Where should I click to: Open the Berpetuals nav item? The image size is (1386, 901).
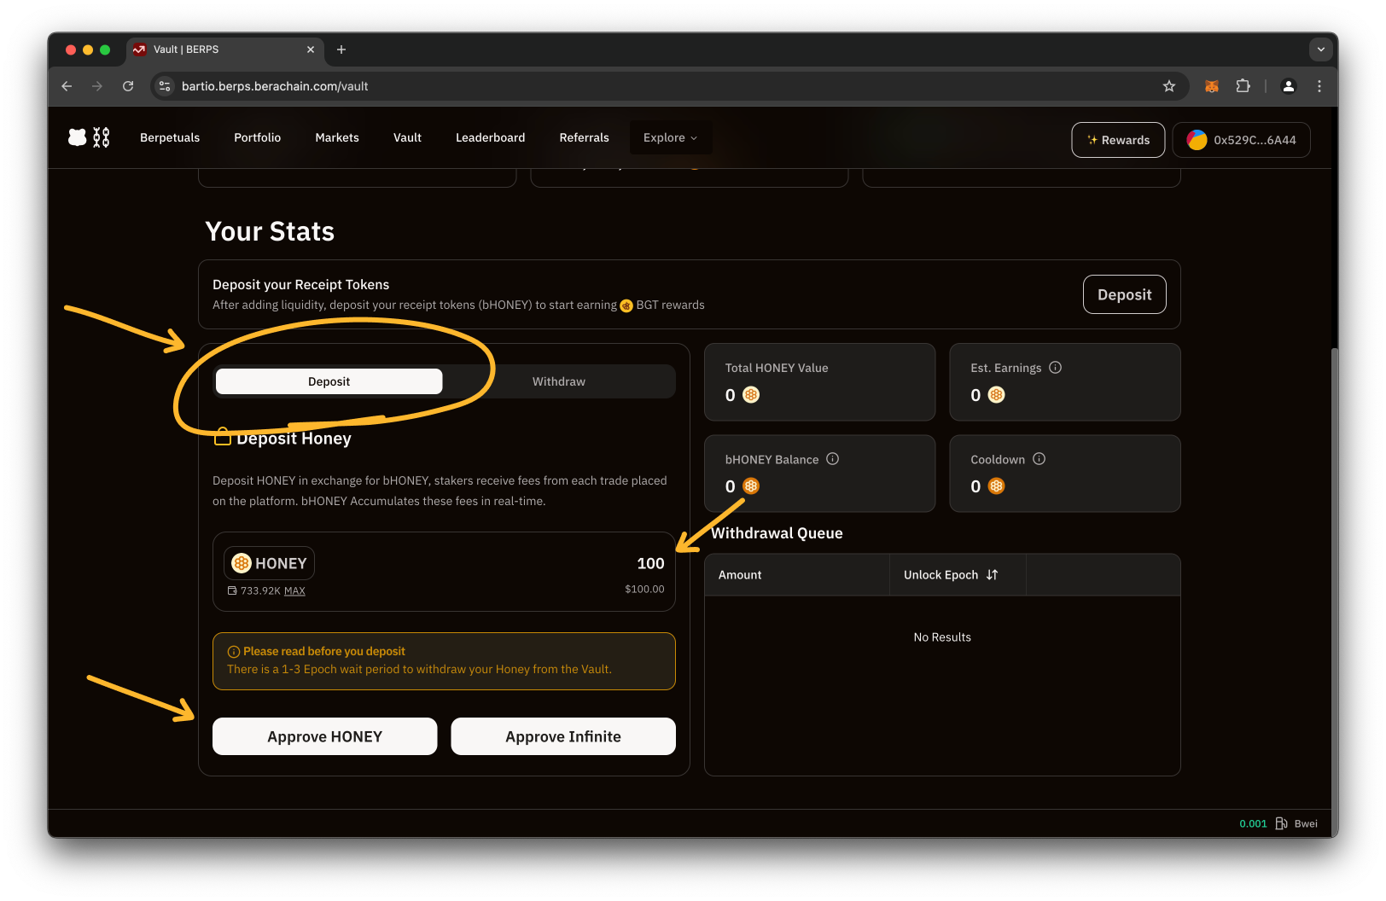(170, 137)
